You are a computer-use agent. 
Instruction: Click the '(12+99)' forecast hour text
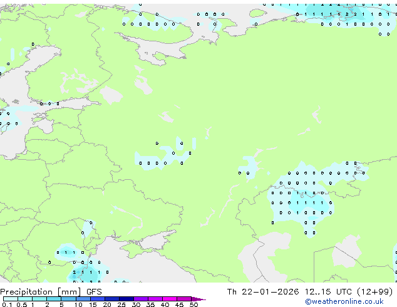[x=374, y=292]
